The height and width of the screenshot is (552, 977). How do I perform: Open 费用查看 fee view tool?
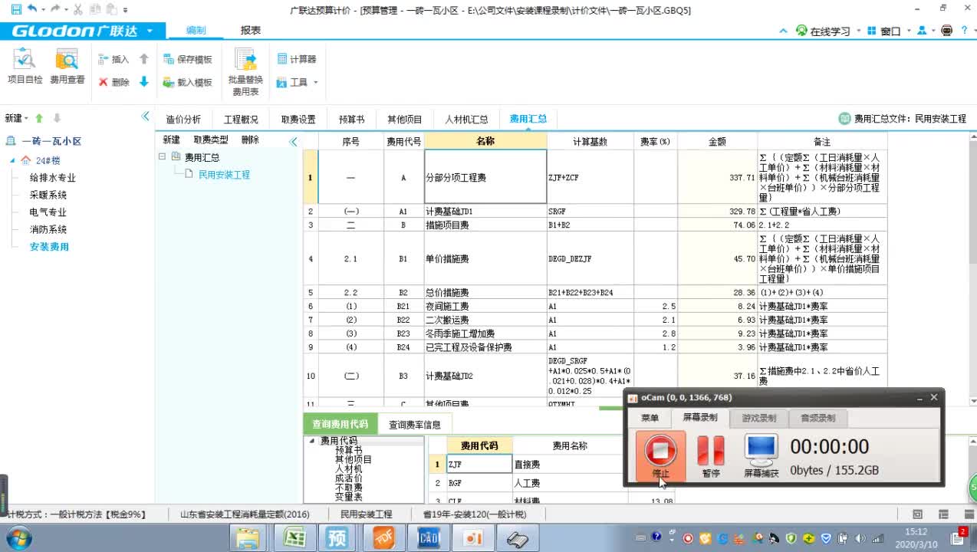tap(67, 67)
